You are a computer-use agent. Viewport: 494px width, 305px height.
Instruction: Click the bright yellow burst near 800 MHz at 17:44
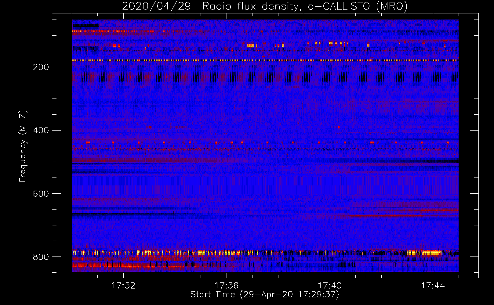pos(431,253)
